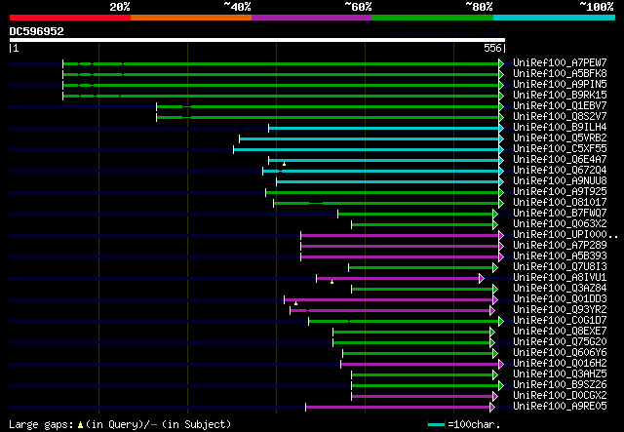This screenshot has width=624, height=432.
Task: Select the UniRef100_Q063X2 label
Action: click(560, 224)
